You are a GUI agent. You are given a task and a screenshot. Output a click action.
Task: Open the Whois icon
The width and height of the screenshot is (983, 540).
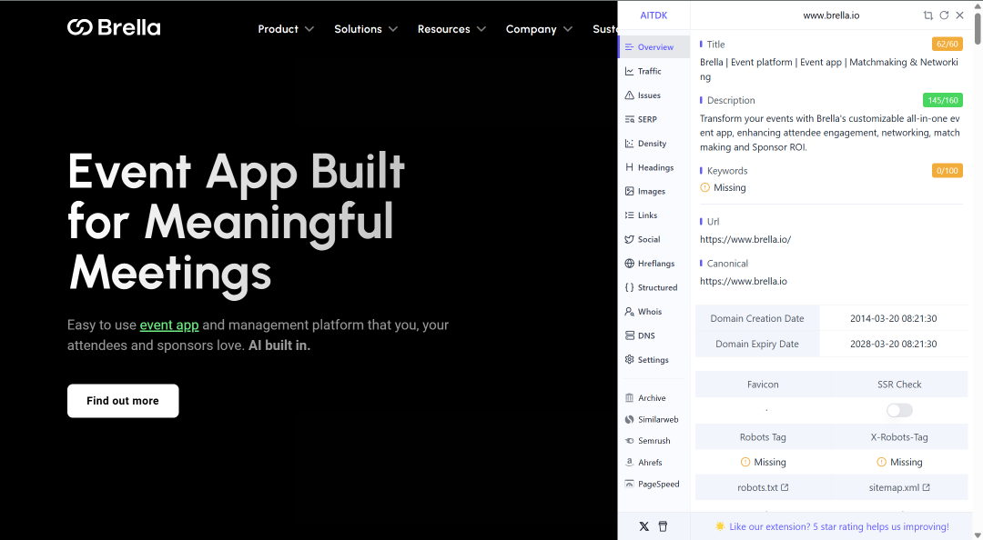pos(630,311)
